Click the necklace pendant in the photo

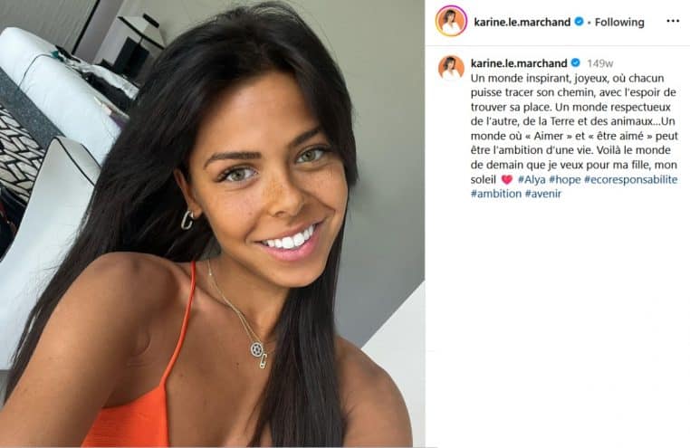258,355
